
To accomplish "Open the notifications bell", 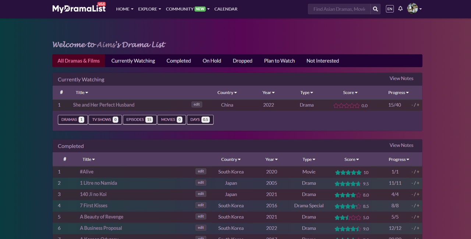I will point(400,8).
